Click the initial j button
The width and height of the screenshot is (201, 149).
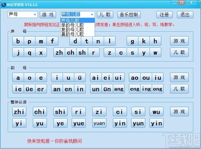[x=18, y=52]
